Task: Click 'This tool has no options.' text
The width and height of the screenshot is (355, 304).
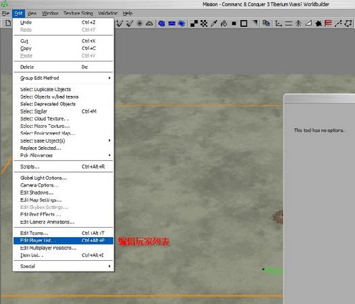Action: 319,130
